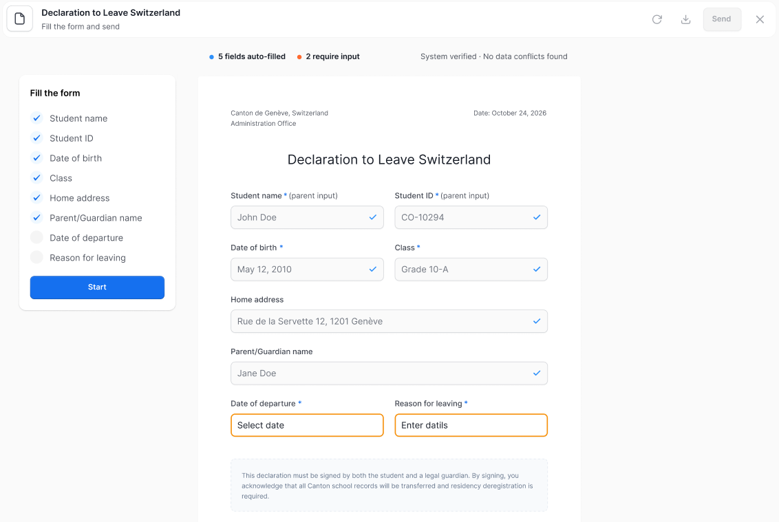
Task: Click the blue Start button
Action: [98, 287]
